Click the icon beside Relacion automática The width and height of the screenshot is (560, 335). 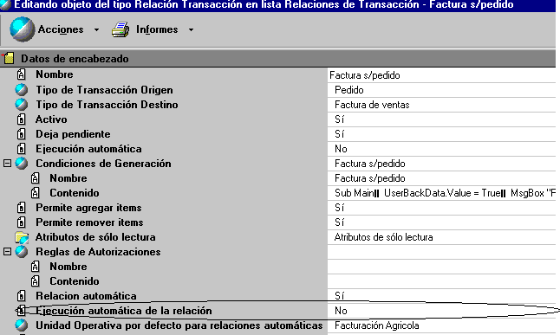tap(22, 296)
